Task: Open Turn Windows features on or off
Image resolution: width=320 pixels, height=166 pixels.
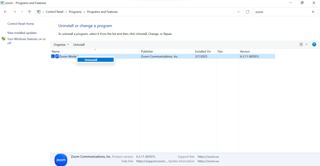Action: [27, 41]
